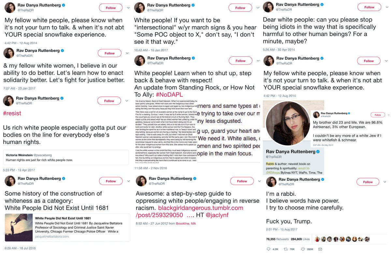Reply to the "I'm a rabbi" tweet
The width and height of the screenshot is (391, 254).
pos(268,249)
